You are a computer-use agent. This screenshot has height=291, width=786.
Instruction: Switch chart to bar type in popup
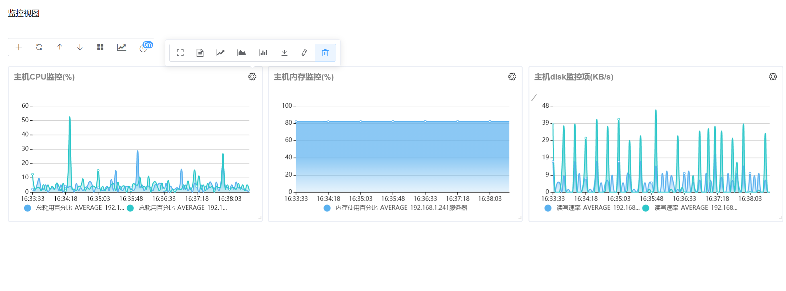[x=263, y=53]
